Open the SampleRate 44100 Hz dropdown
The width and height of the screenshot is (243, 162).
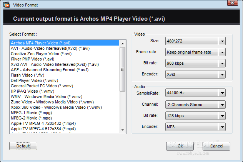pos(195,93)
